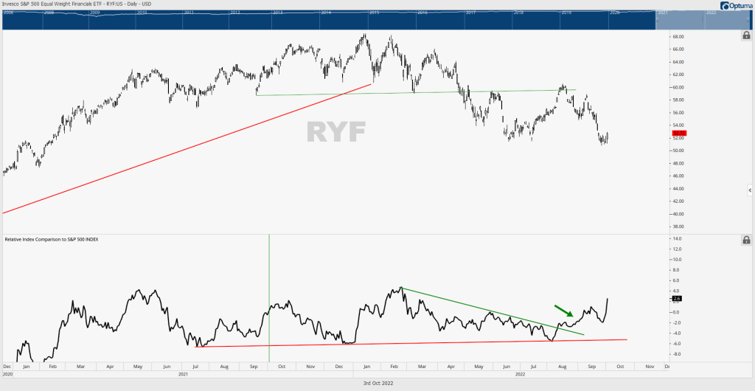Select the green descending trendline in relative pane
The height and width of the screenshot is (391, 755).
coord(492,311)
